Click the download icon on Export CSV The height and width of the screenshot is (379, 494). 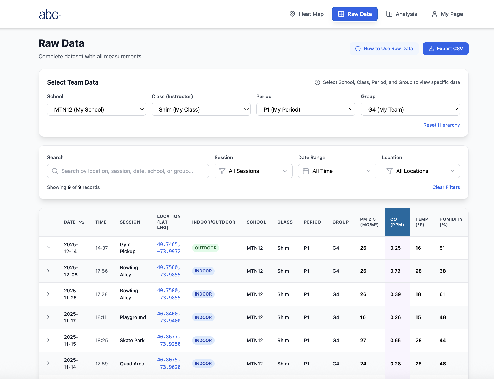pos(431,49)
